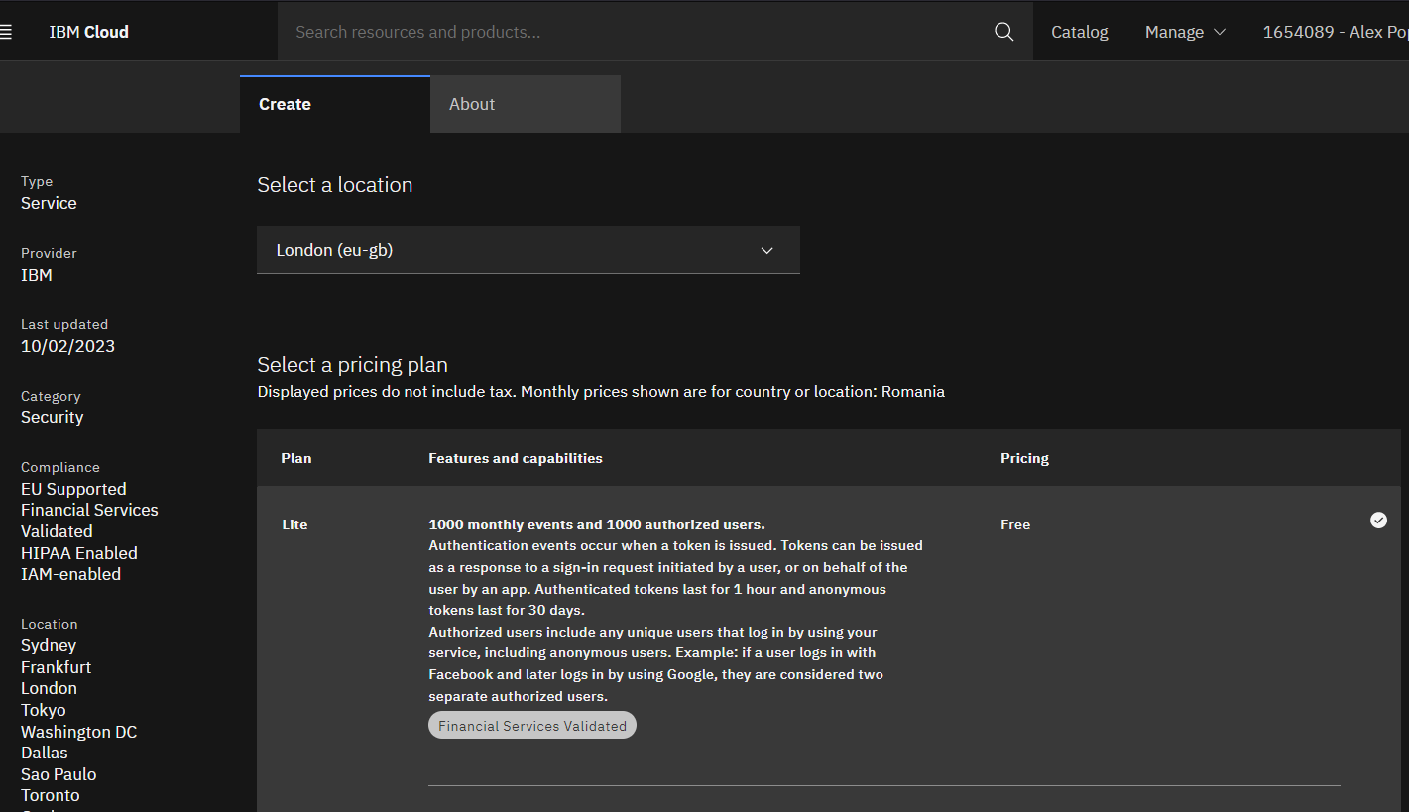
Task: Click Frankfurt in the Location list
Action: coord(56,667)
